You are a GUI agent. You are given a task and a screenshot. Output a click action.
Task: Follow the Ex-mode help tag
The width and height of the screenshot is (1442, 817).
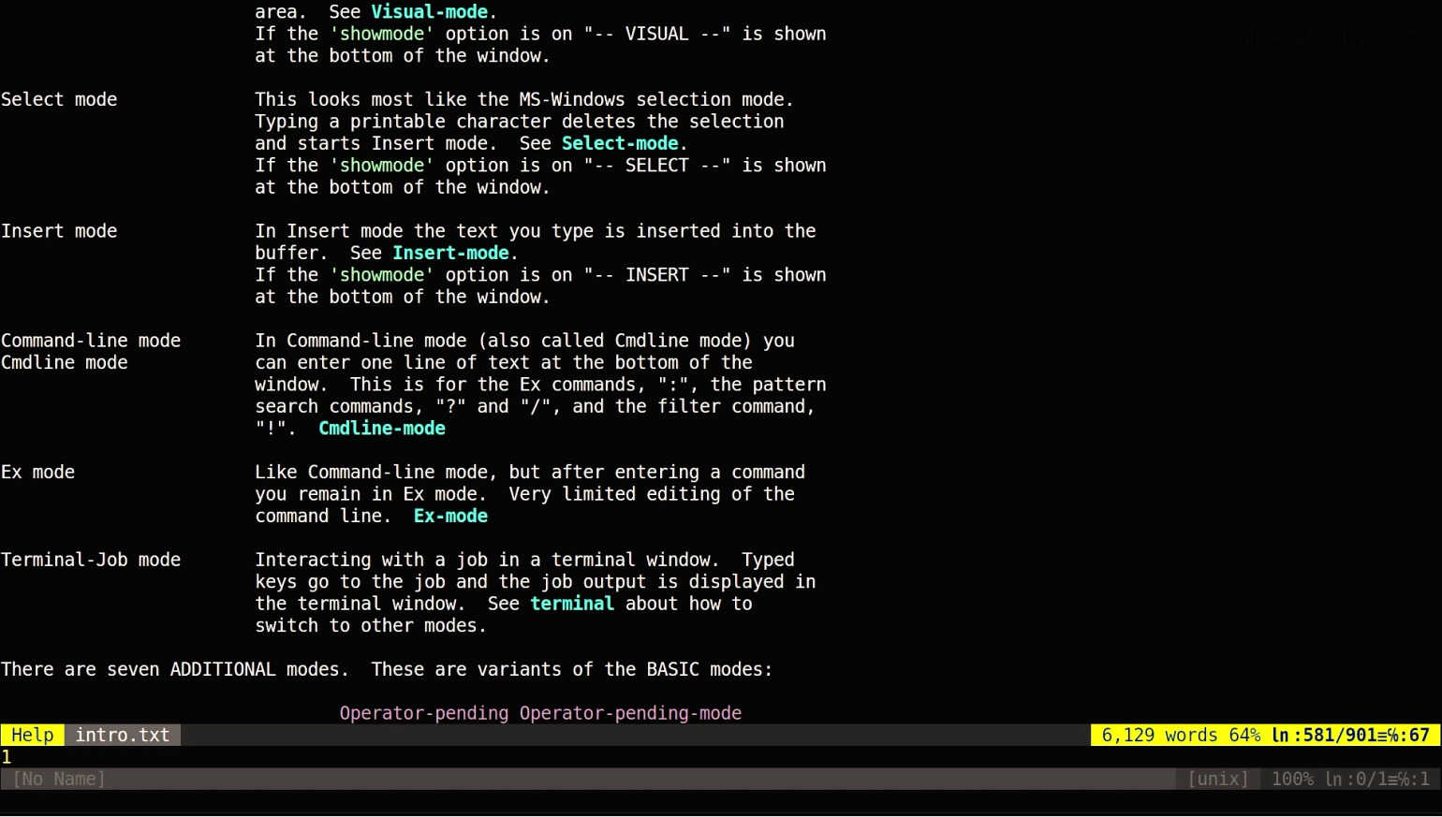click(450, 517)
